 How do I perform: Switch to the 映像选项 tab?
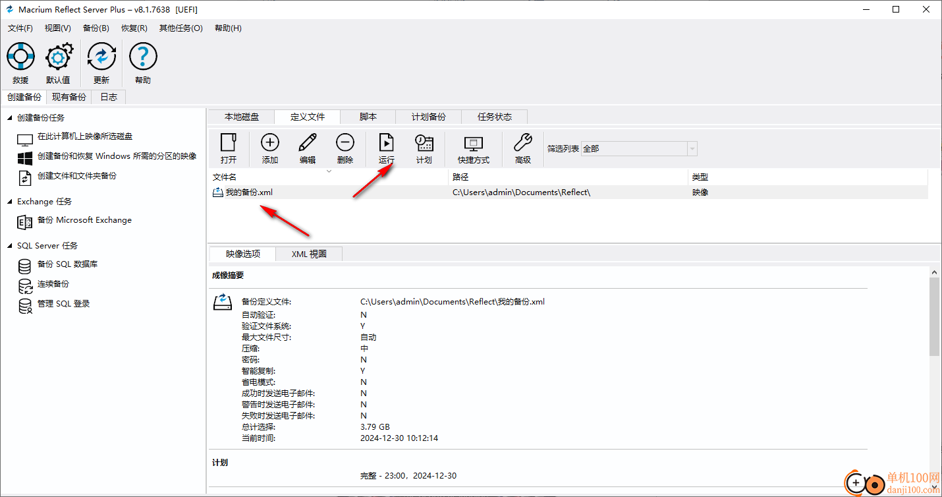pyautogui.click(x=243, y=254)
